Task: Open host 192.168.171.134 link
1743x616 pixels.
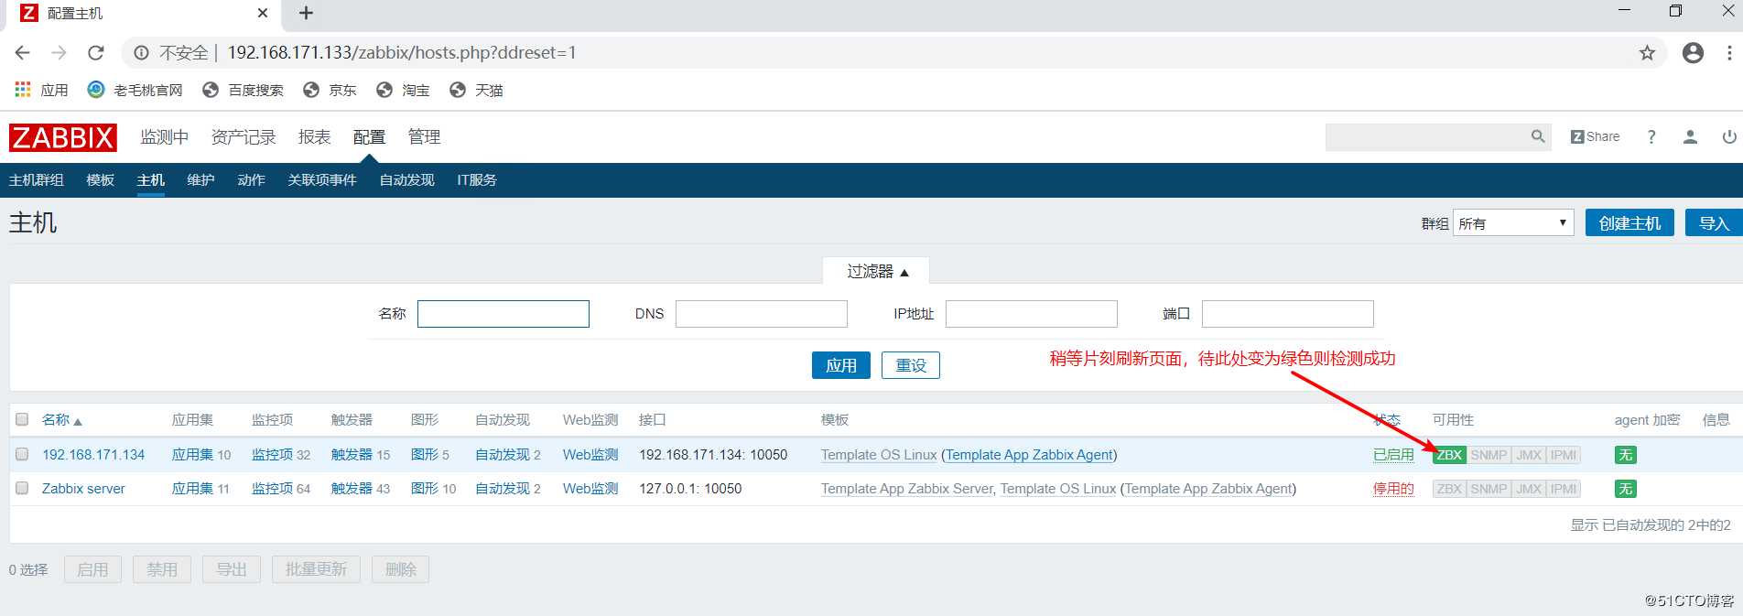Action: 93,455
